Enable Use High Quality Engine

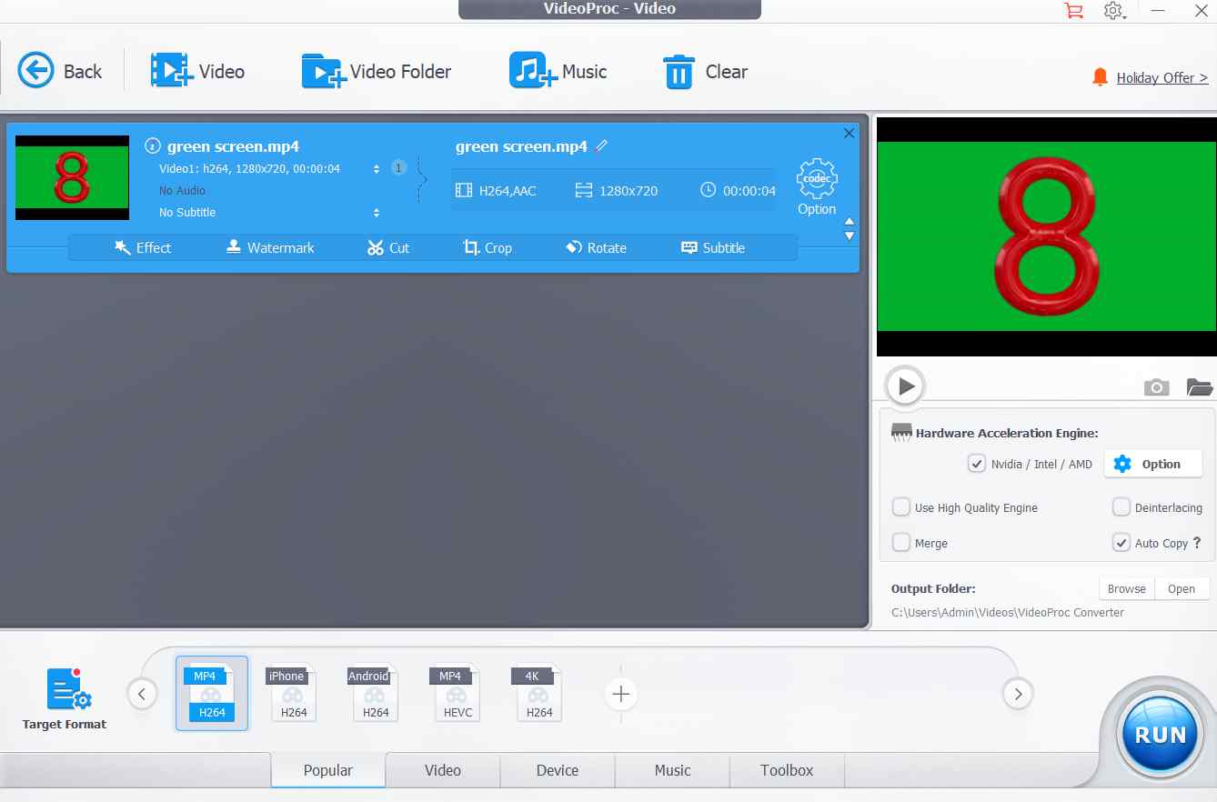[901, 507]
